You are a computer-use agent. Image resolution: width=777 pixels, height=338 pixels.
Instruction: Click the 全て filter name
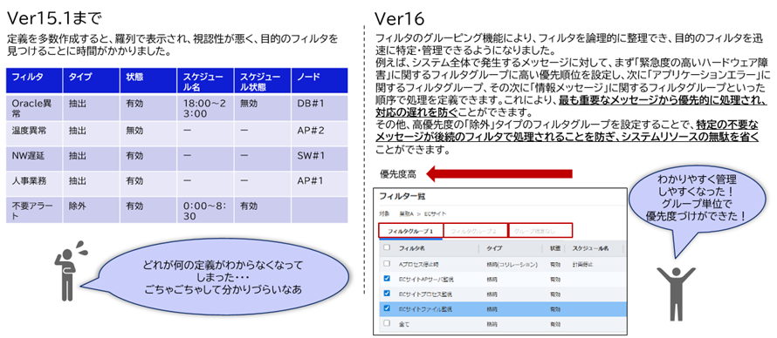click(x=404, y=324)
